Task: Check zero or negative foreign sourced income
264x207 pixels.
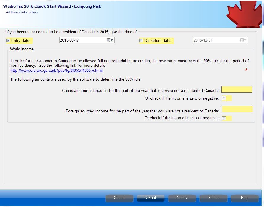Action: tap(224, 118)
